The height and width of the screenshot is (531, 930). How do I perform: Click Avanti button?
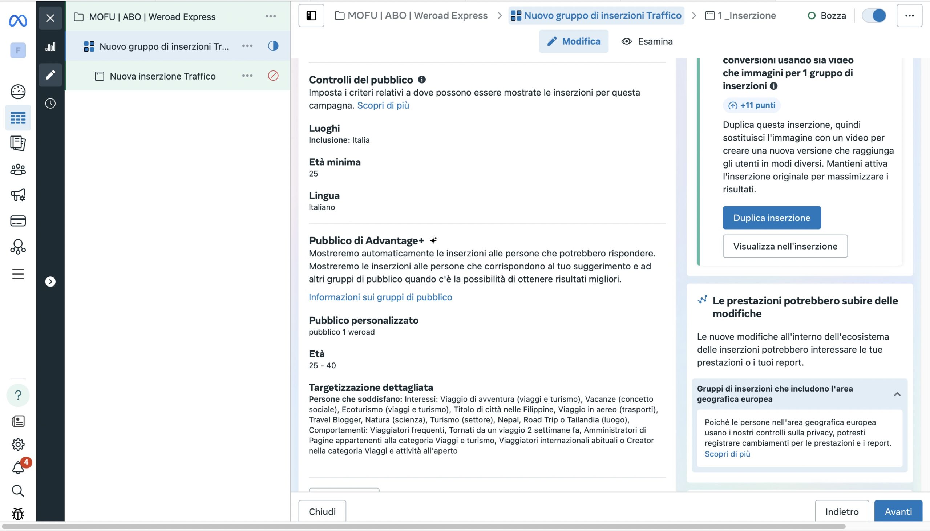click(898, 511)
